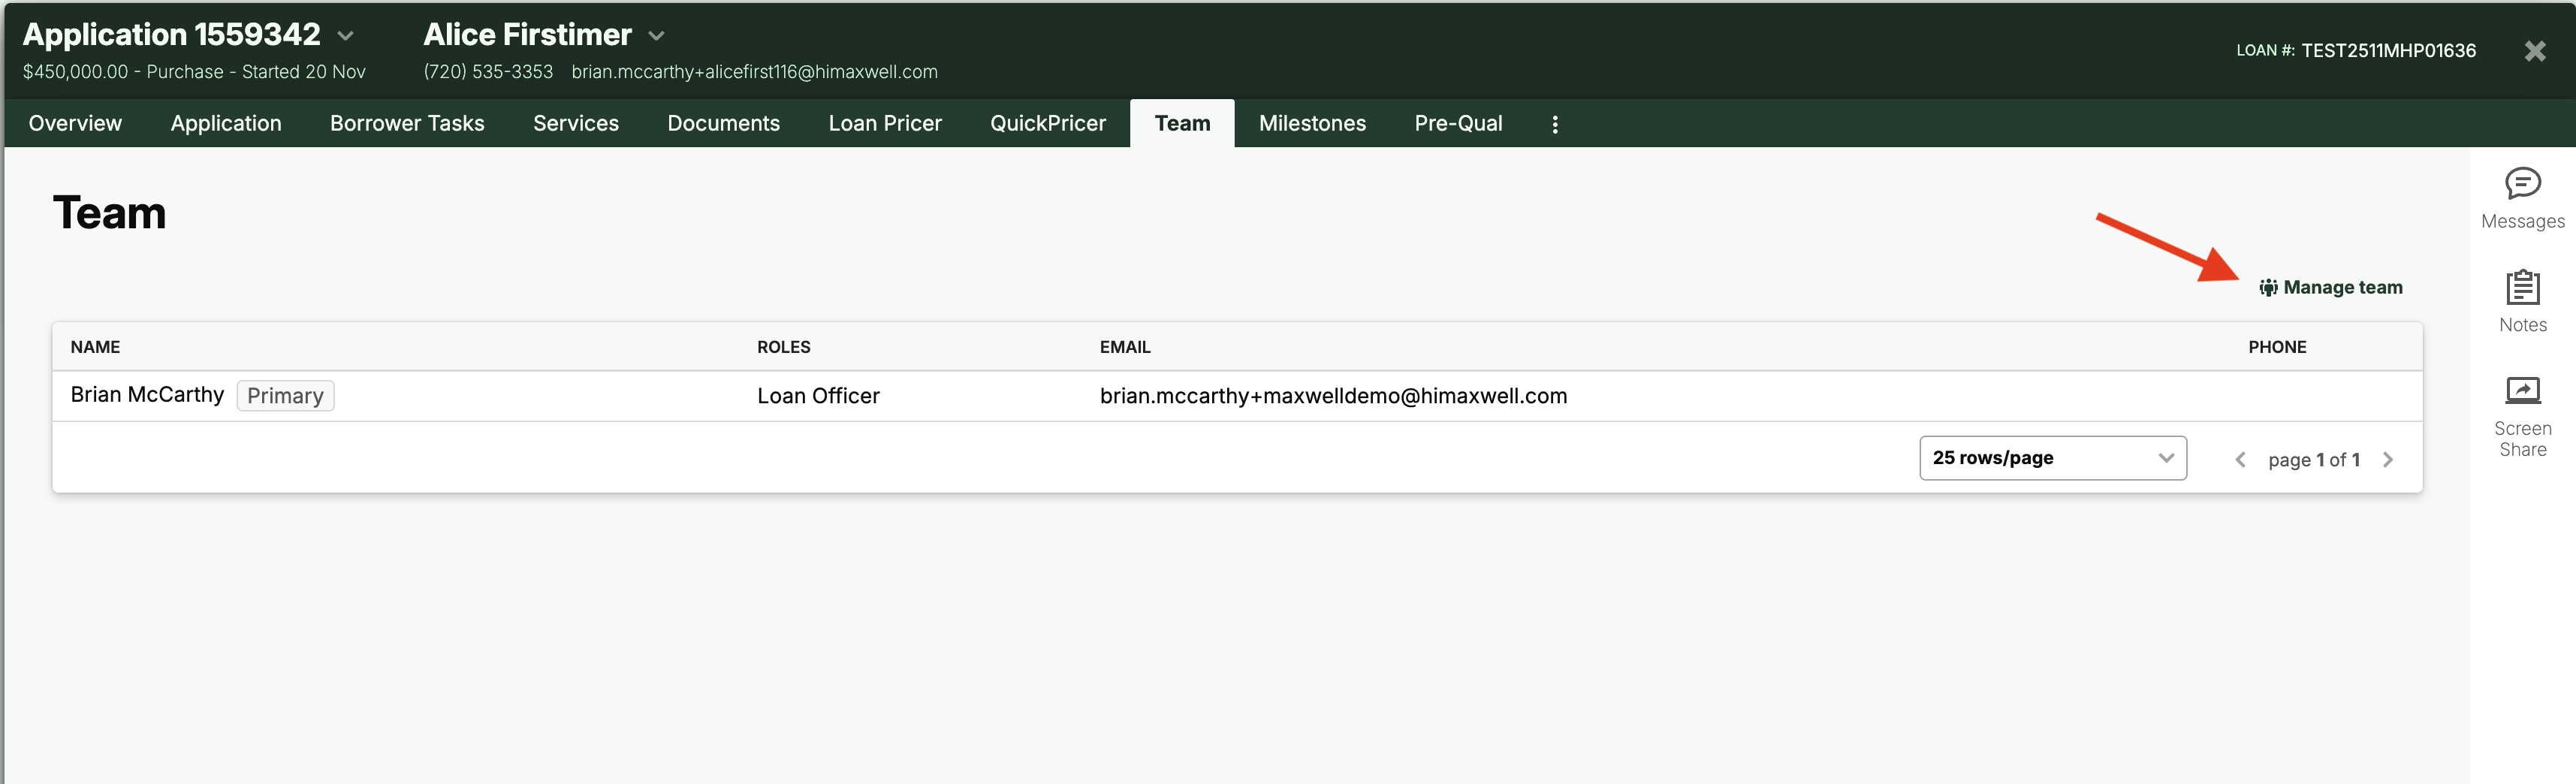Expand the Alice Firstimer borrower dropdown

[x=656, y=36]
